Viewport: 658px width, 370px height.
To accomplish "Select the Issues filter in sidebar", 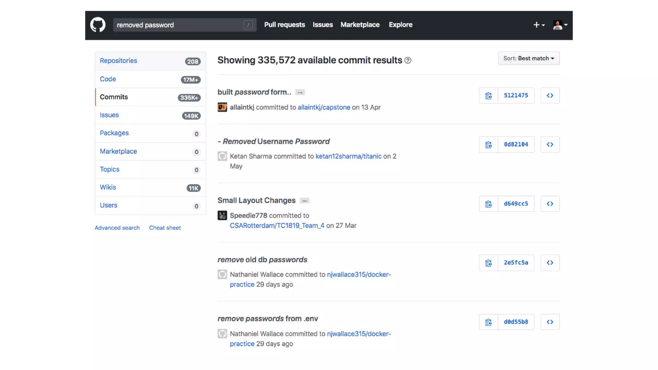I will point(109,115).
